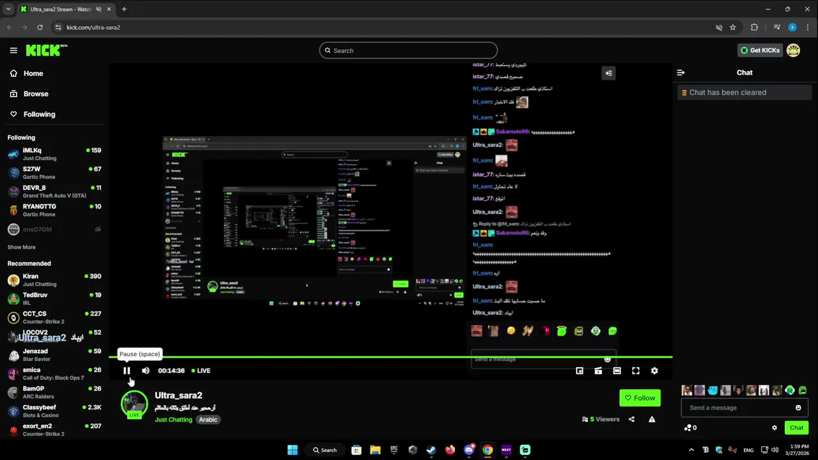Open iMLKq channel in the Following list
818x460 pixels.
point(54,154)
